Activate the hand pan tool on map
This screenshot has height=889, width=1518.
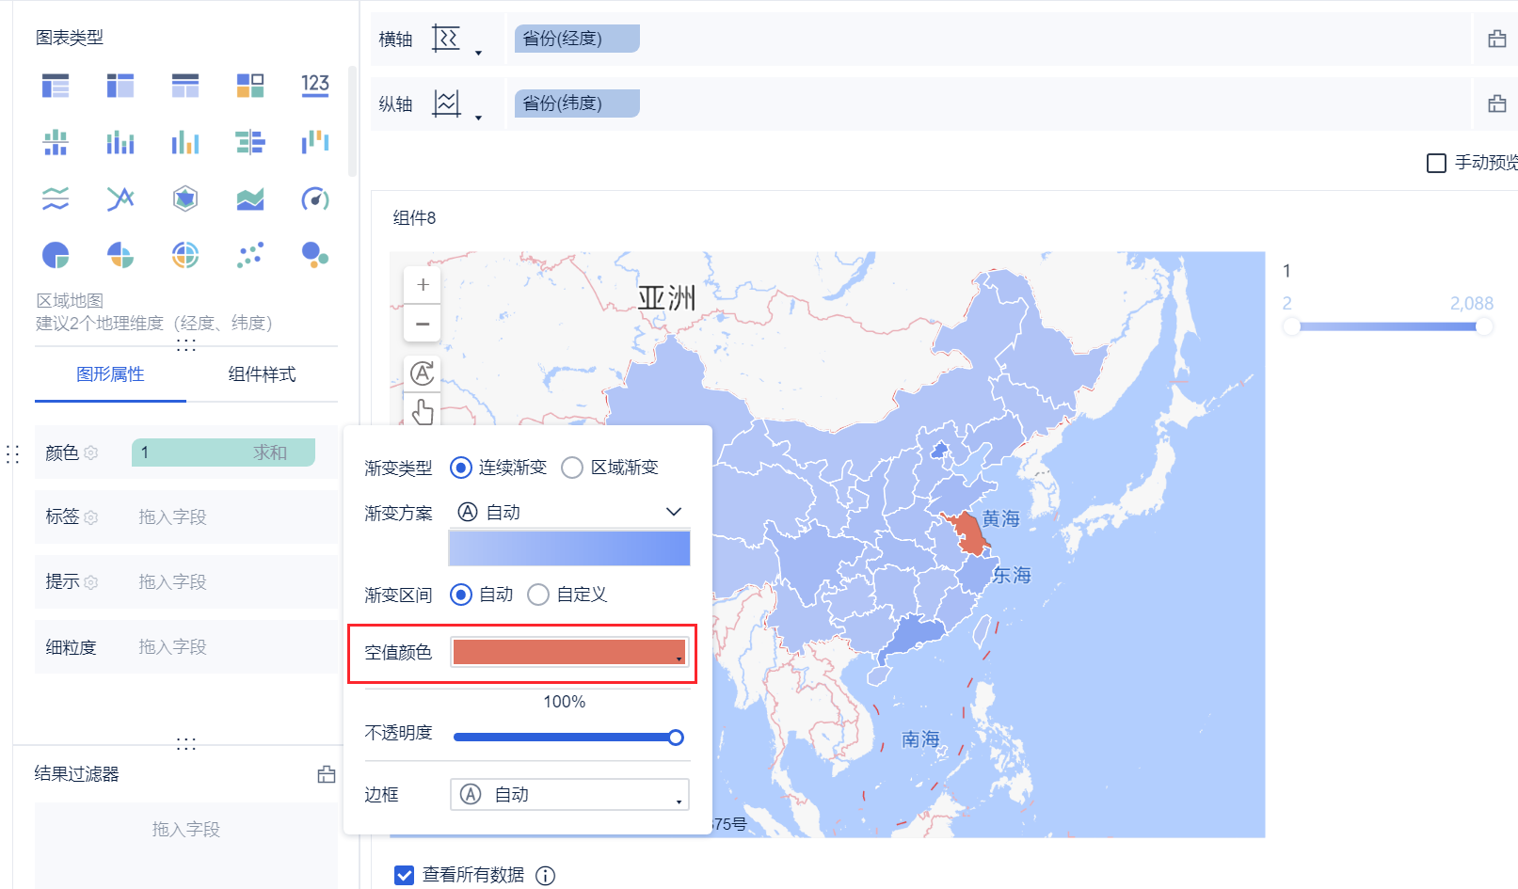pyautogui.click(x=423, y=411)
